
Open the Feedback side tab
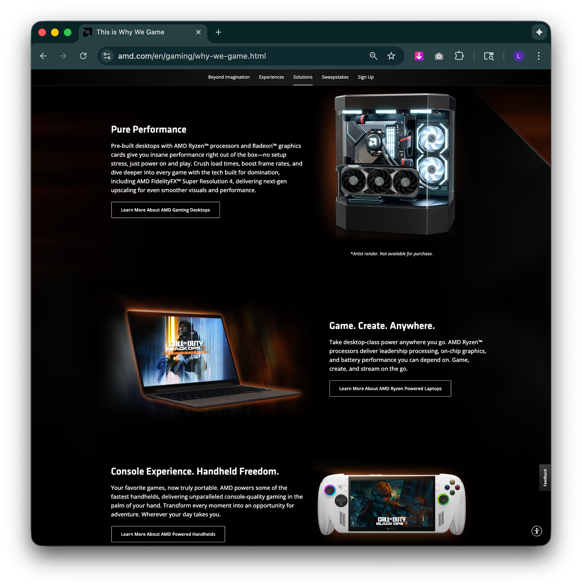(x=545, y=477)
